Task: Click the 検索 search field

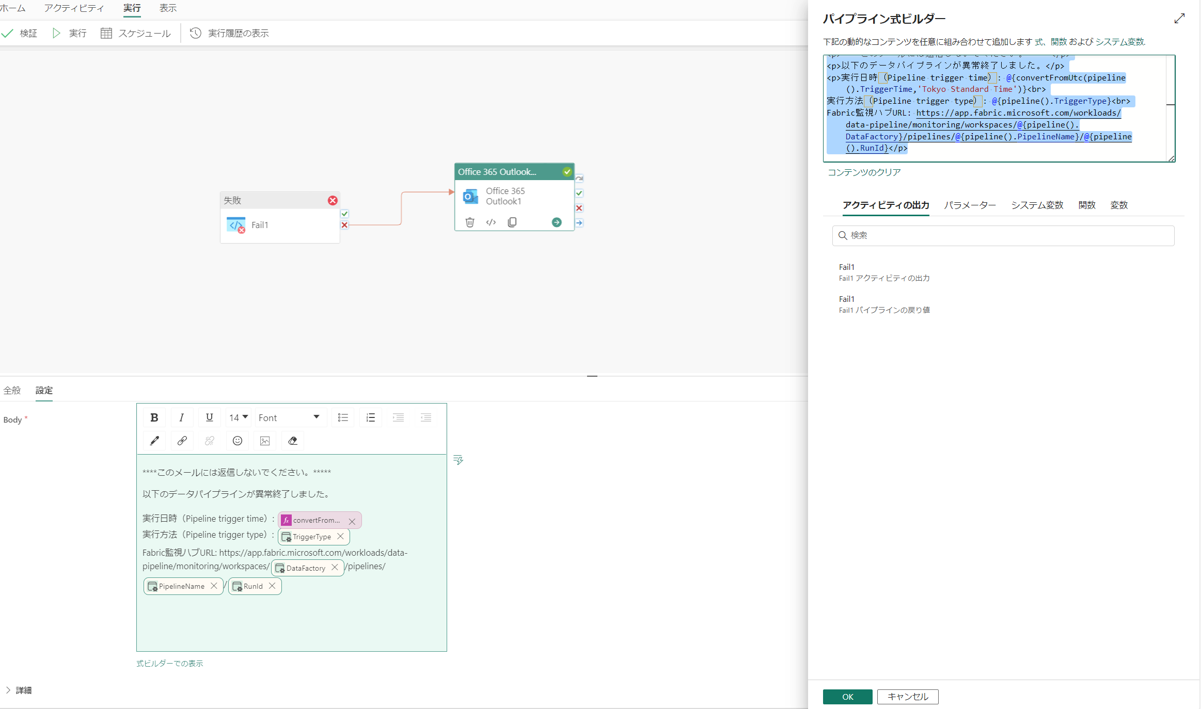Action: [x=1003, y=235]
